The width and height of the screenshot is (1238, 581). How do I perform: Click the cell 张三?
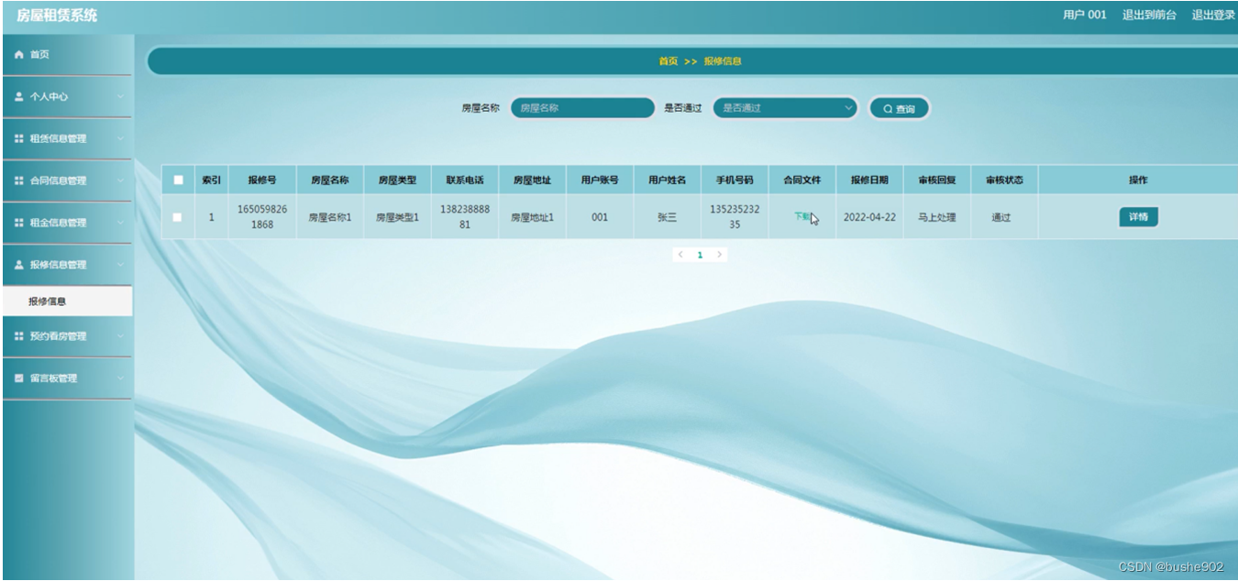pos(668,218)
